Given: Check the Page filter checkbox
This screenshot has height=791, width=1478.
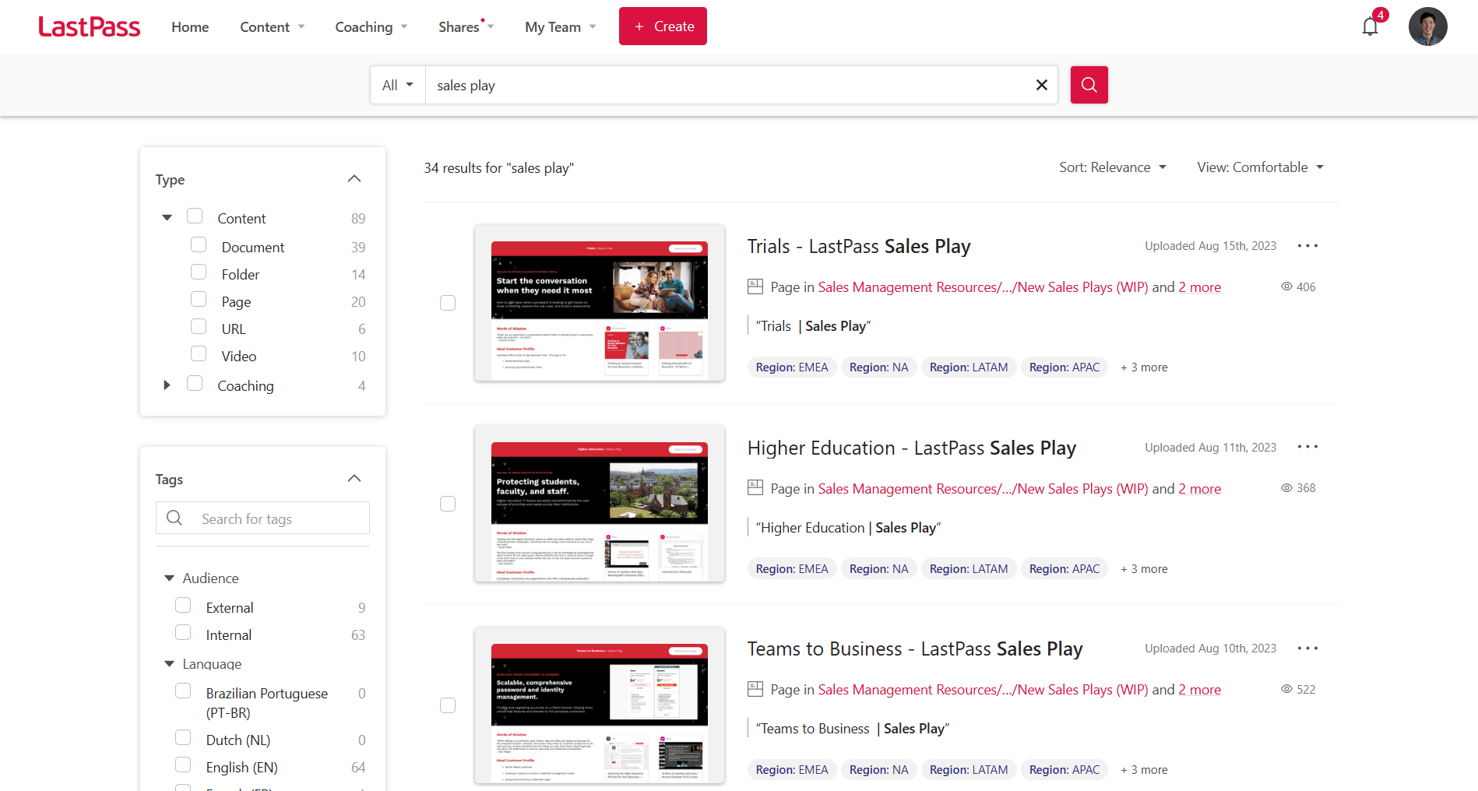Looking at the screenshot, I should (x=199, y=299).
